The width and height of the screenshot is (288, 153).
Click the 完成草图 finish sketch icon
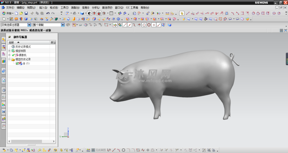[x=93, y=150]
